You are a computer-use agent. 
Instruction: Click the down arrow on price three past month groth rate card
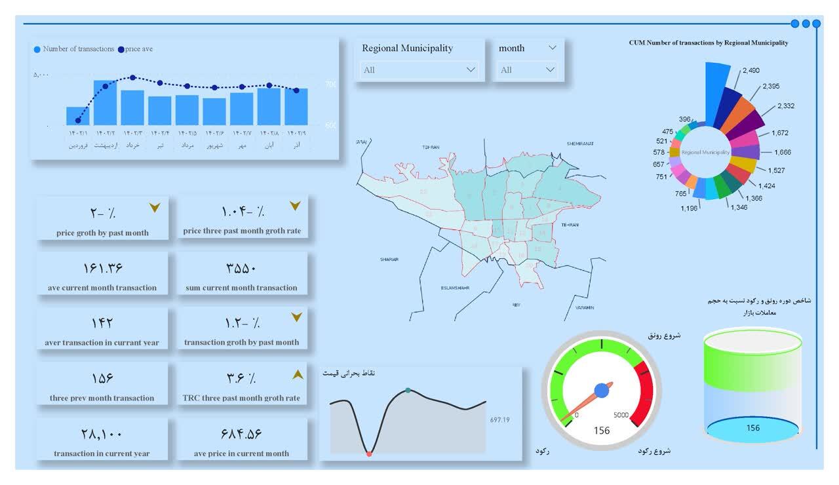(x=296, y=206)
